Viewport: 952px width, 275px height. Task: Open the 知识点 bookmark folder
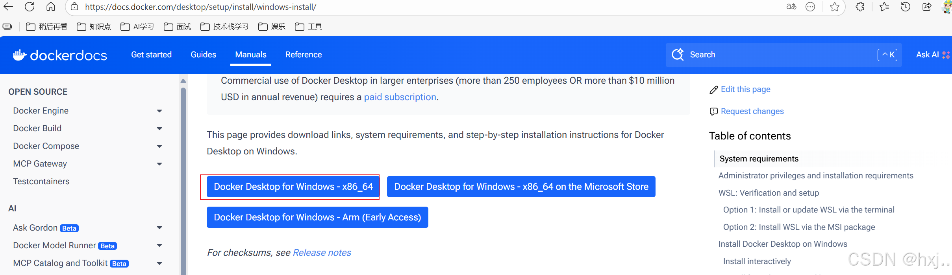coord(94,26)
